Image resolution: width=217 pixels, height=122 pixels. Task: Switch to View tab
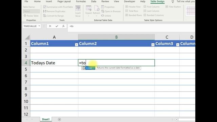116,1
